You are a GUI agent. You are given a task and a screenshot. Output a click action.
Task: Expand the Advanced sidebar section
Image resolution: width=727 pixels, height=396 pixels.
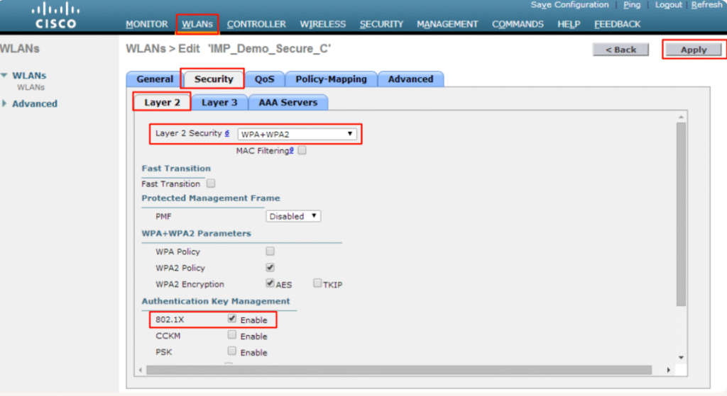click(4, 103)
